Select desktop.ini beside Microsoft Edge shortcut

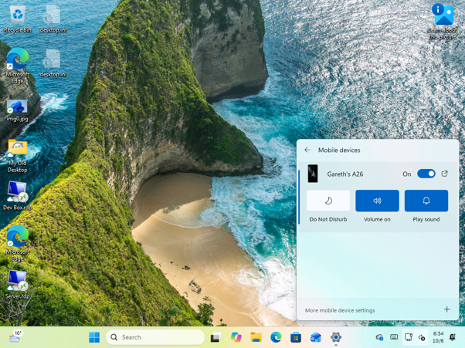pyautogui.click(x=53, y=64)
